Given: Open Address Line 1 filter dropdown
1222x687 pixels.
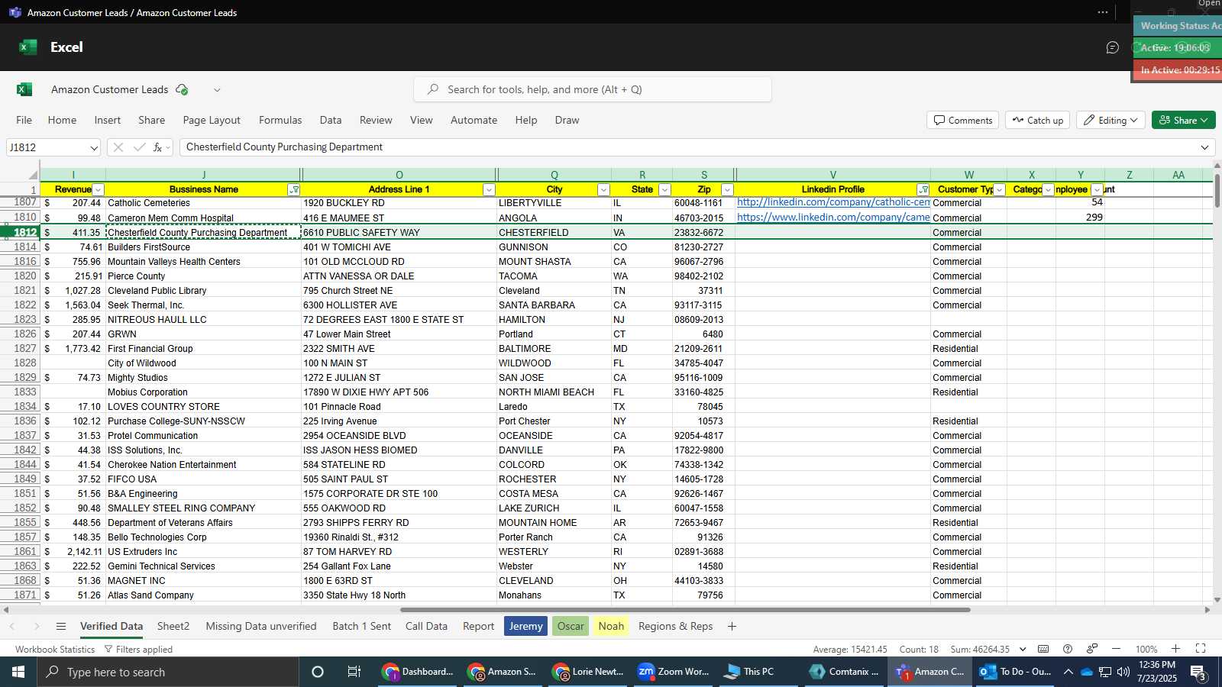Looking at the screenshot, I should click(x=489, y=190).
